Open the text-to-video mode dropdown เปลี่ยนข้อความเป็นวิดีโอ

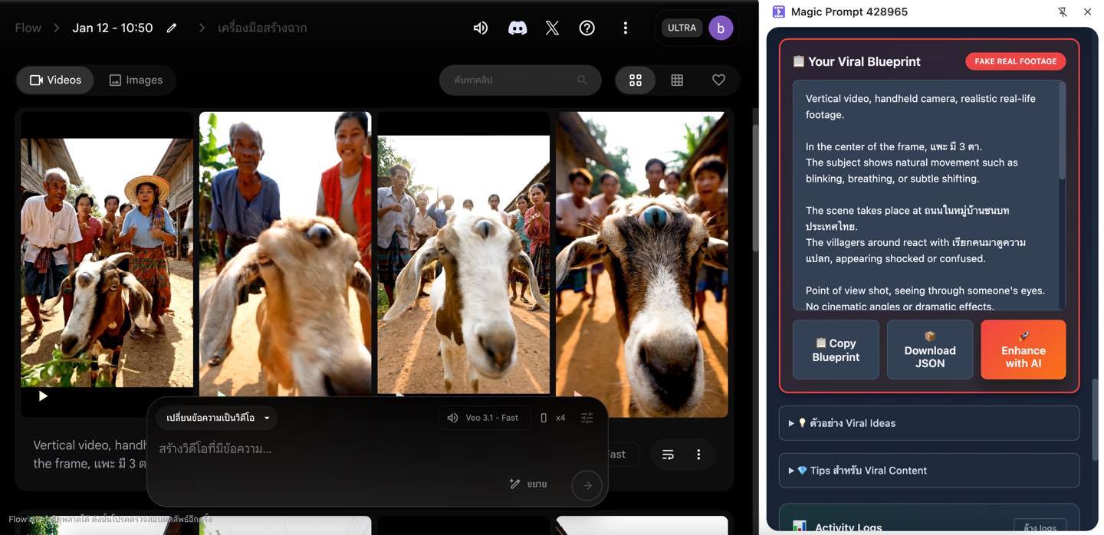(x=218, y=418)
